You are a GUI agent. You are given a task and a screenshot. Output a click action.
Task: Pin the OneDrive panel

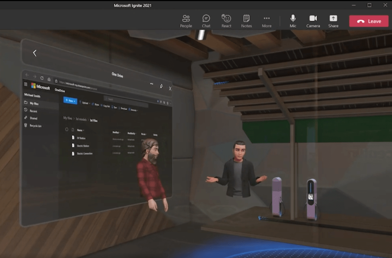click(x=161, y=86)
